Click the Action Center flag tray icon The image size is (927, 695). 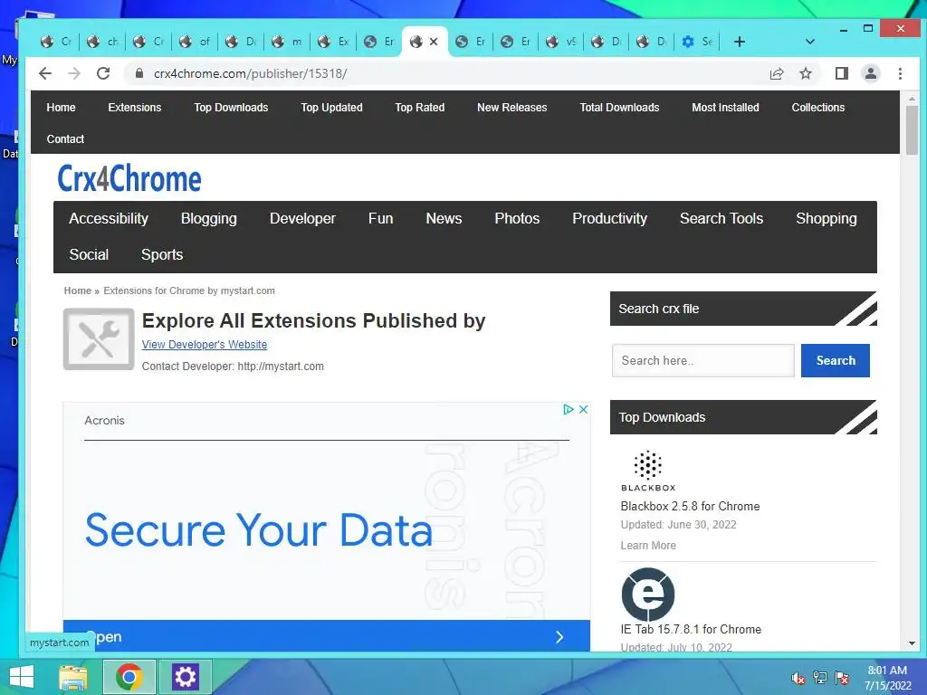[841, 678]
